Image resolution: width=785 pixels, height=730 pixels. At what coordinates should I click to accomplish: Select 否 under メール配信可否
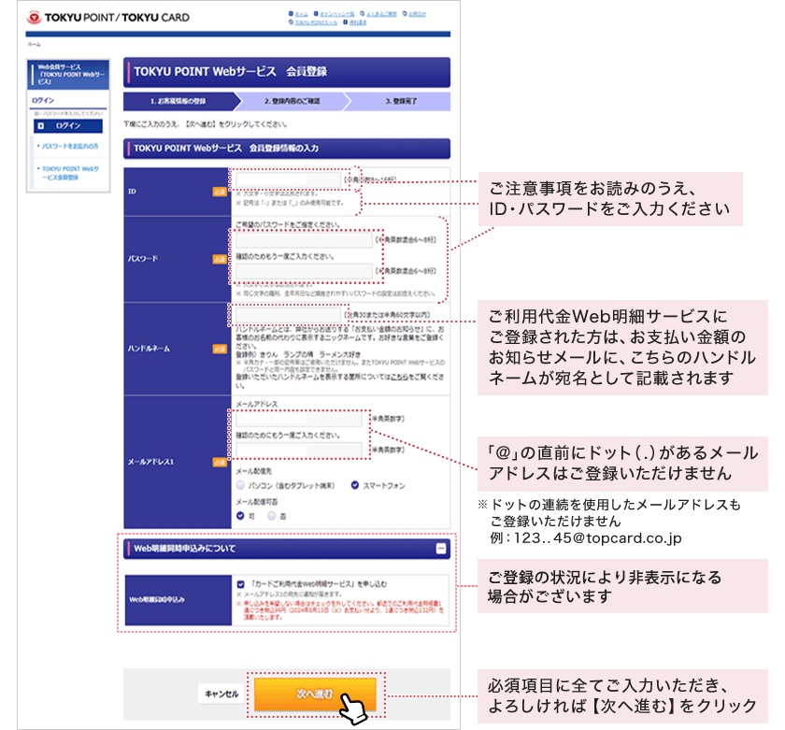[270, 513]
